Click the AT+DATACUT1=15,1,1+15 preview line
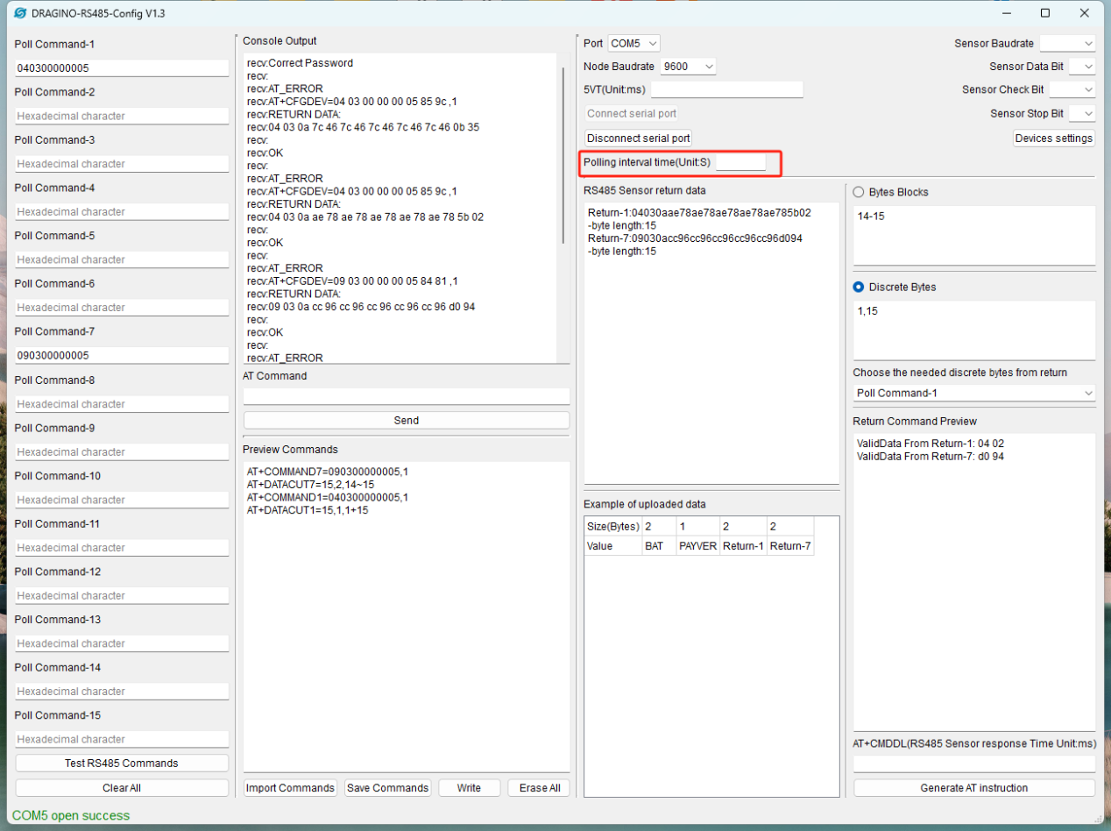The height and width of the screenshot is (831, 1111). click(308, 510)
